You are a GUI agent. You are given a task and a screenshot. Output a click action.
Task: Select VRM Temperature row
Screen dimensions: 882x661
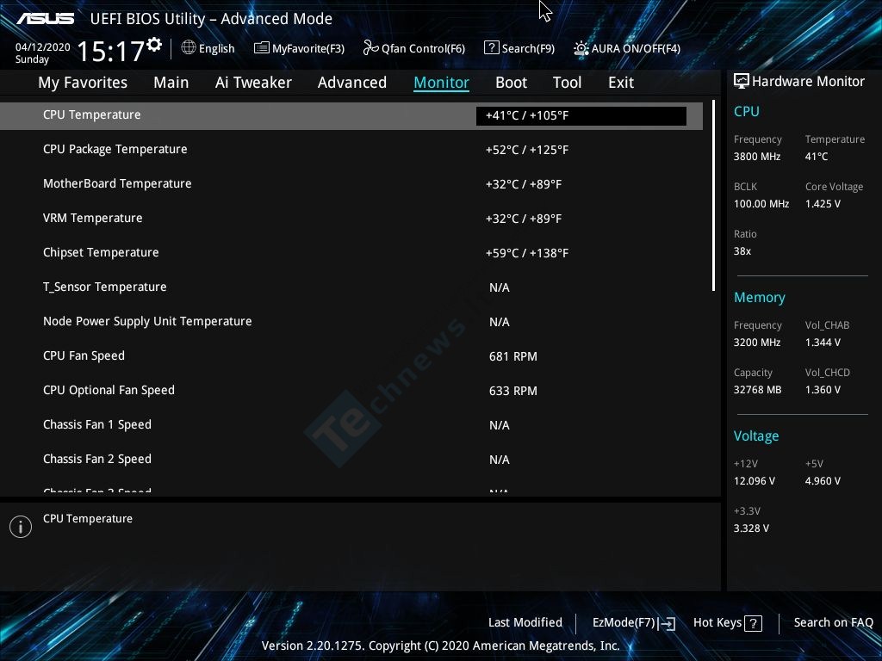pyautogui.click(x=351, y=218)
